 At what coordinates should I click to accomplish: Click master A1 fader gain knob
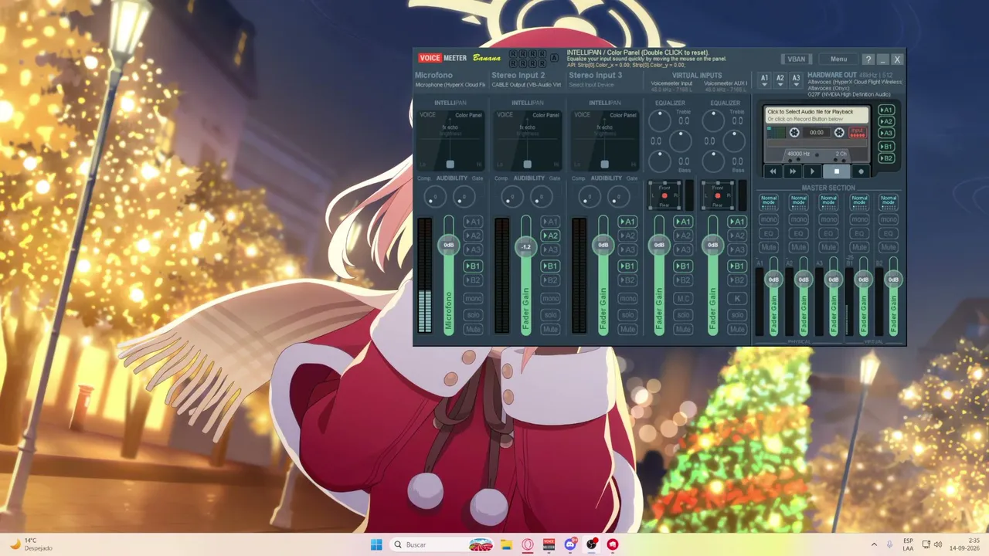[773, 280]
